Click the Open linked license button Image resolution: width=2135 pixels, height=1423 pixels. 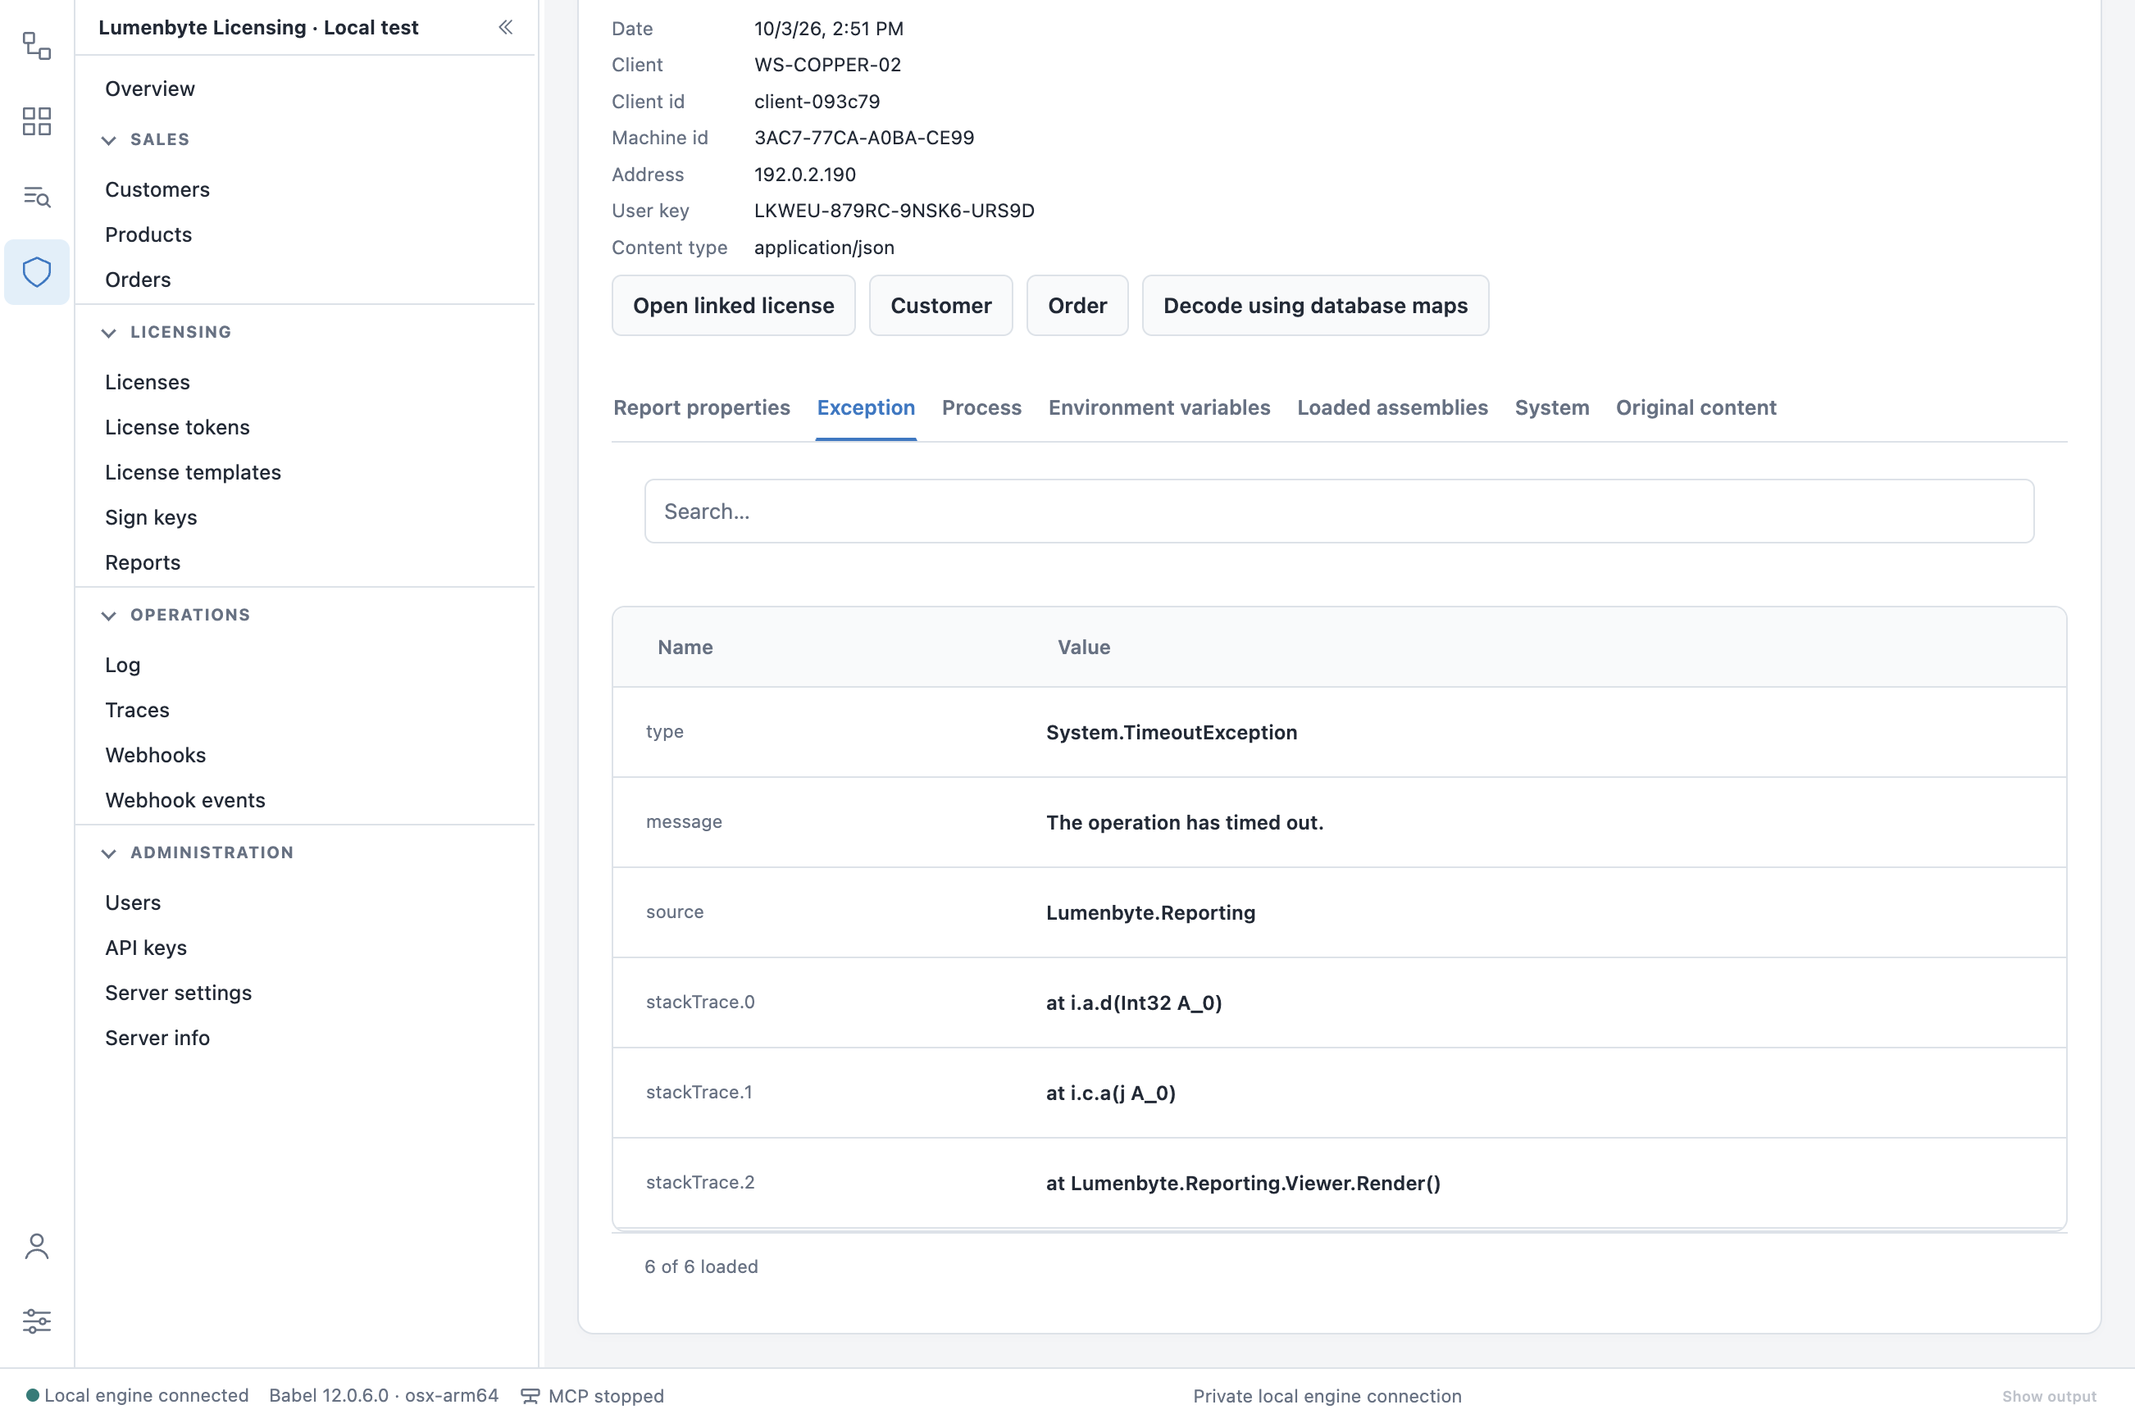coord(734,306)
